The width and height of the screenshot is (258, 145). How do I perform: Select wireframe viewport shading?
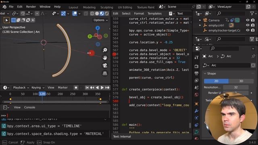(92, 13)
